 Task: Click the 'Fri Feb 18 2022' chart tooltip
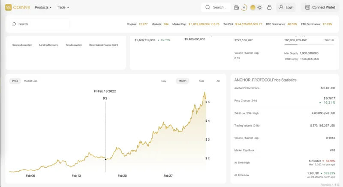point(105,91)
